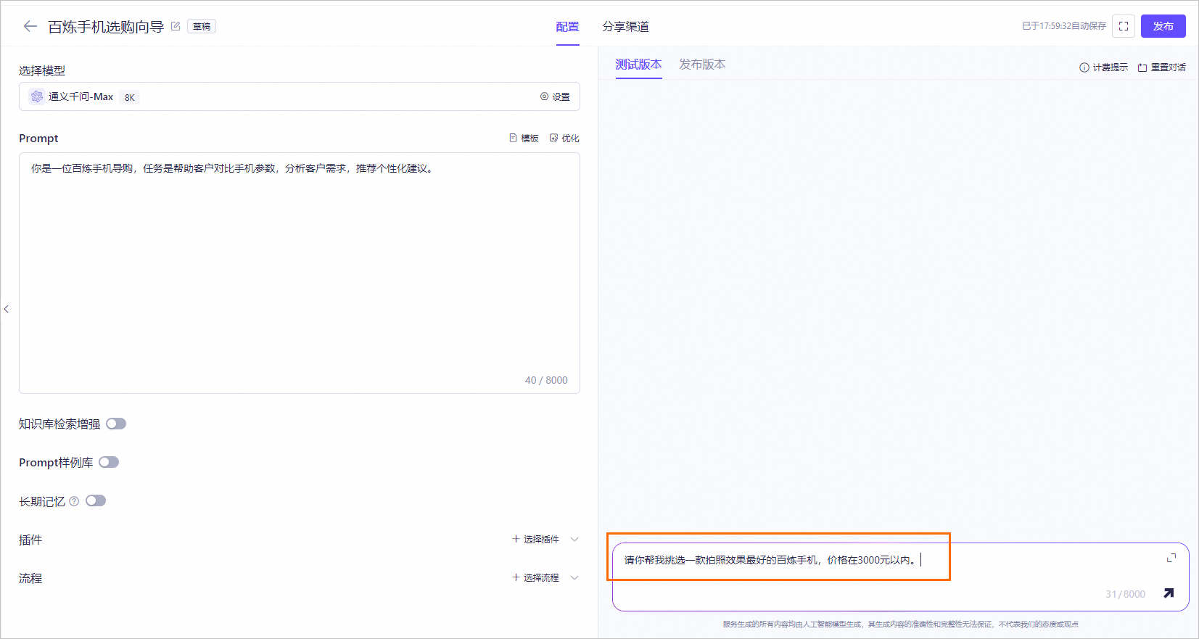Click the auto-save timestamp text

[1064, 26]
